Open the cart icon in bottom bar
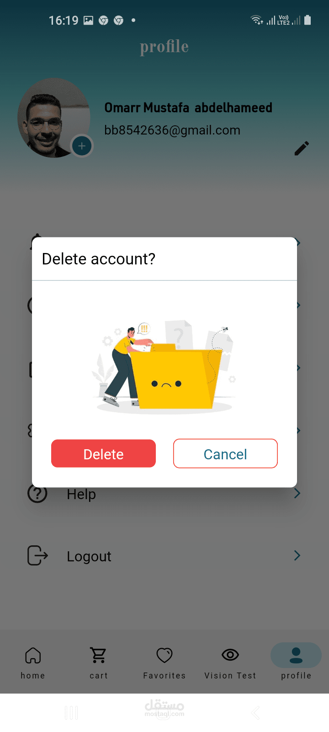329x732 pixels. click(98, 655)
